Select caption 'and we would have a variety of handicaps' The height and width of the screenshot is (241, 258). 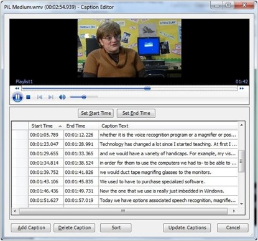click(168, 153)
